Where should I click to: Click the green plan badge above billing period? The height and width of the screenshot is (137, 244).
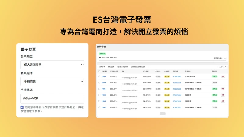102,54
